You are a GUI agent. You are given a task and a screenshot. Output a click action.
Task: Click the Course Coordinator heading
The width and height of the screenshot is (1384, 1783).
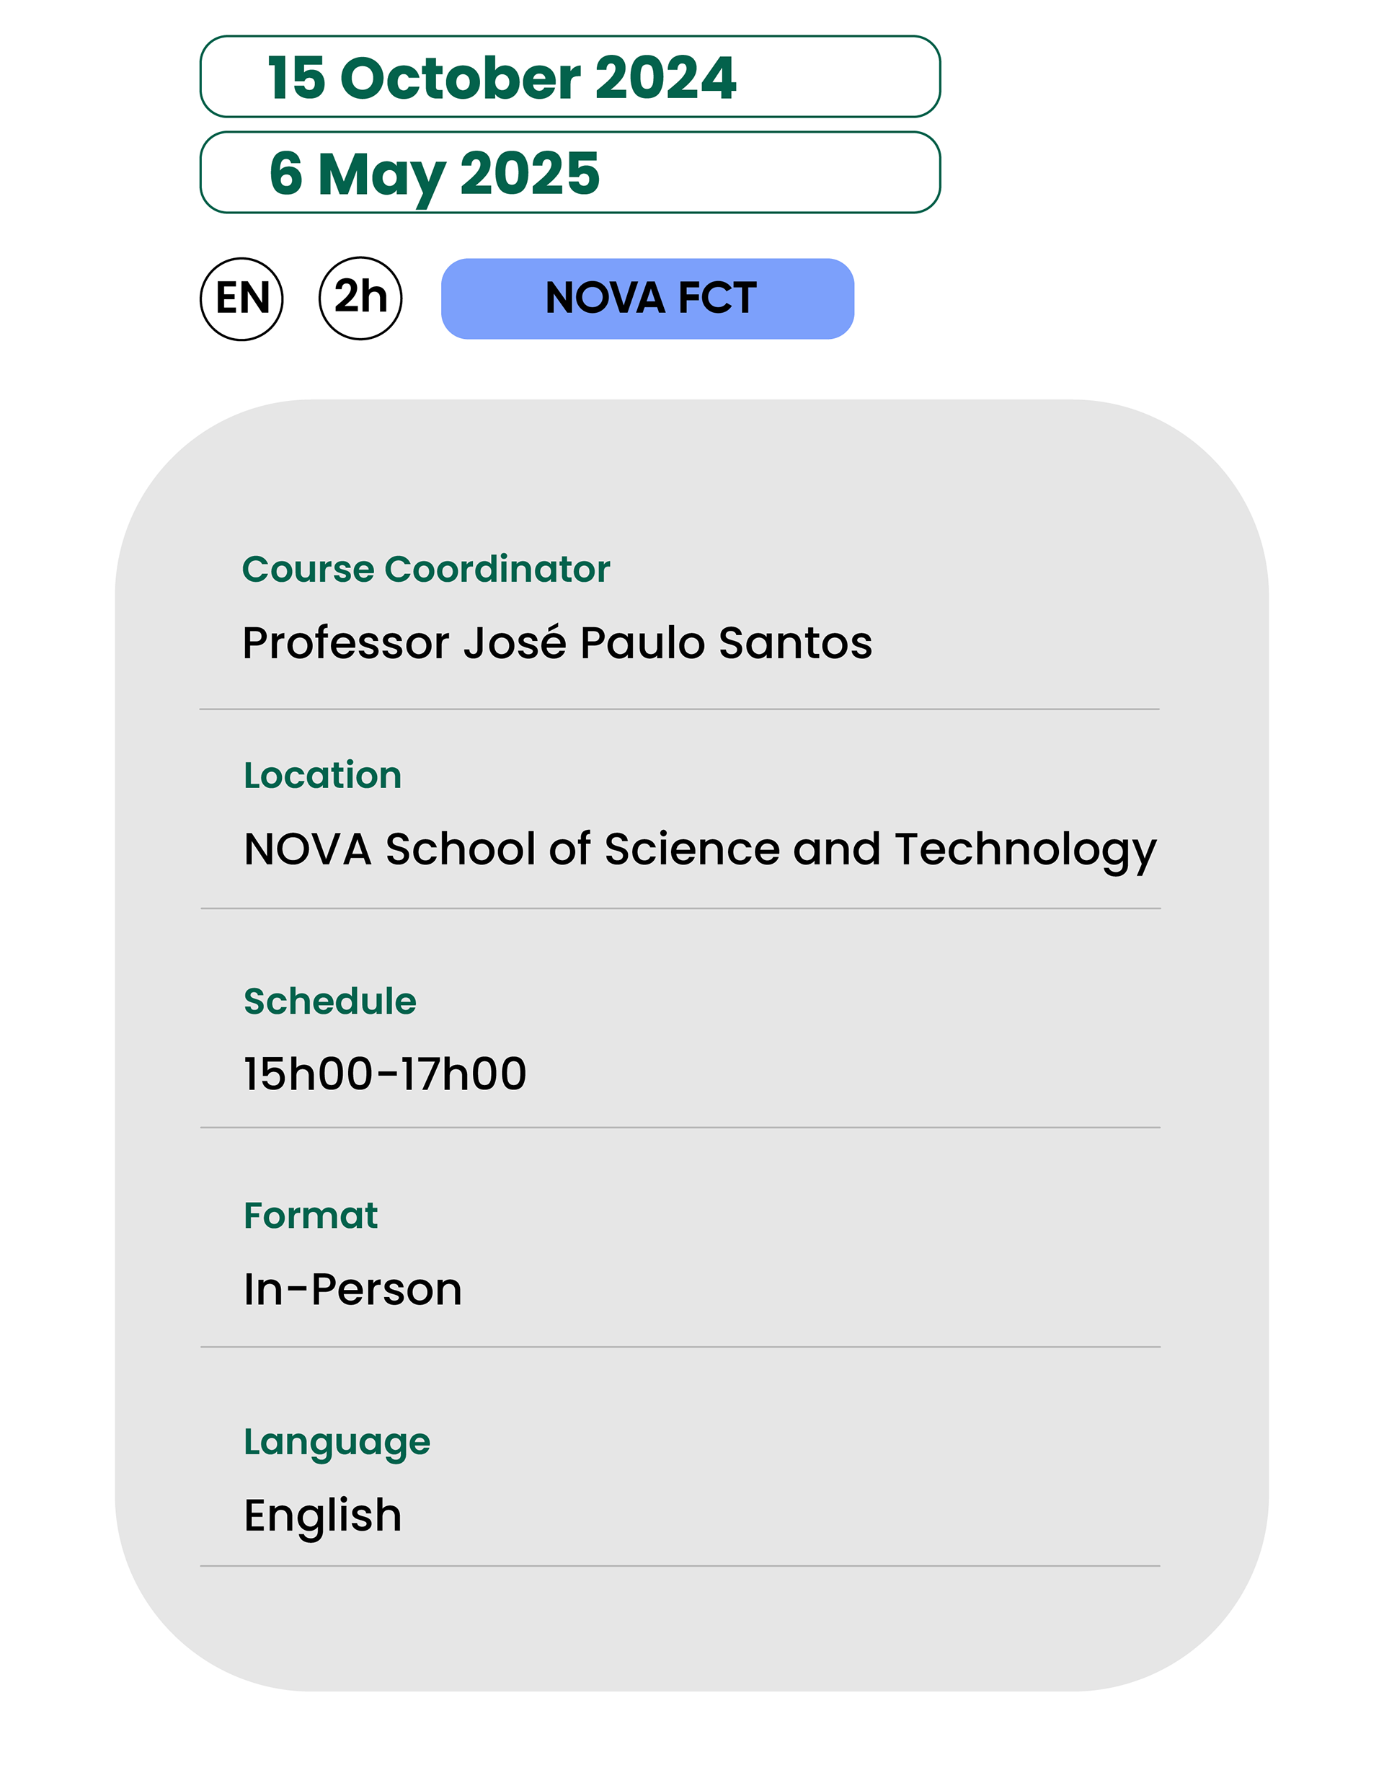425,569
